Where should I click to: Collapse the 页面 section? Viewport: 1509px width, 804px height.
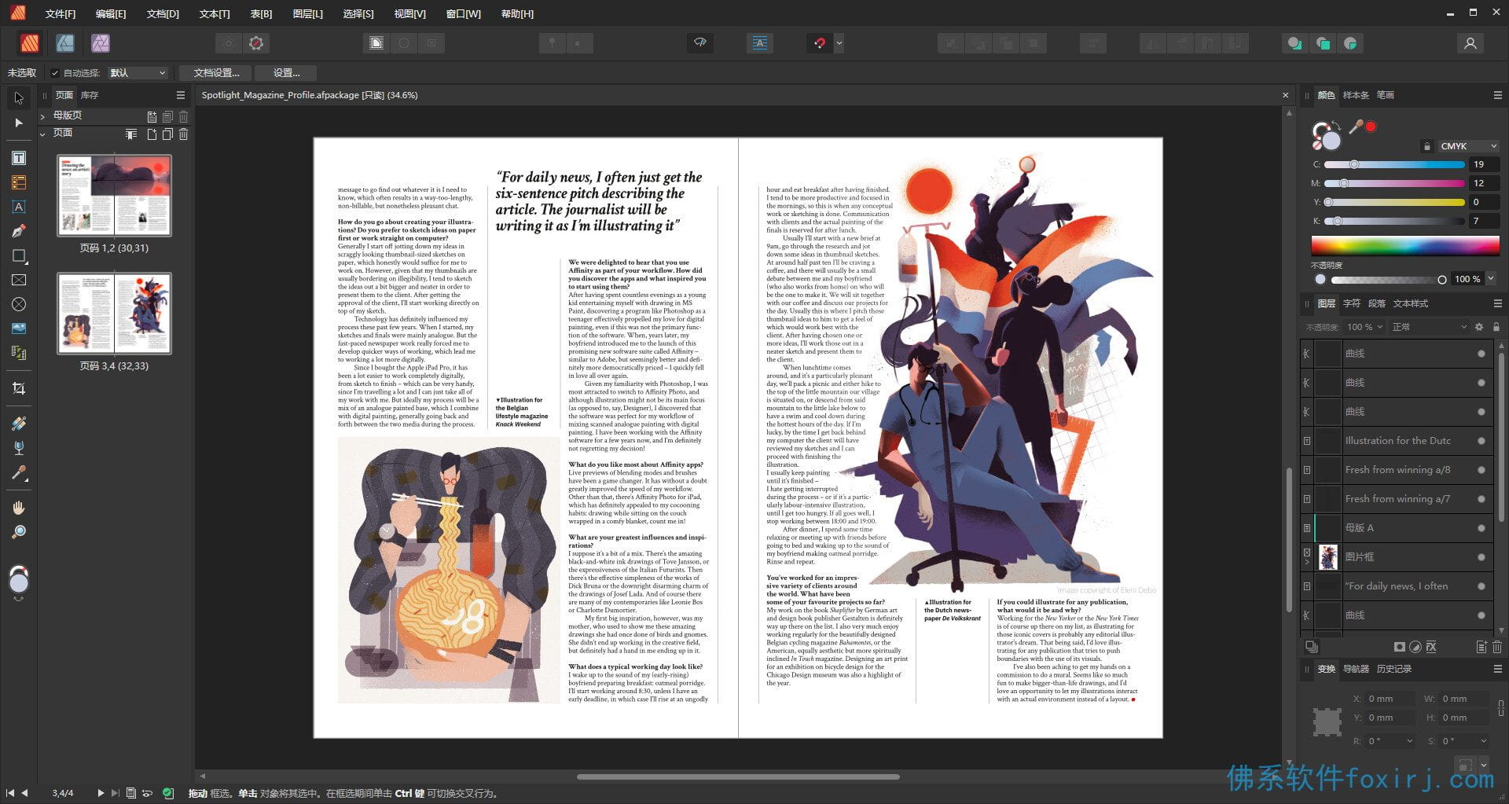pyautogui.click(x=43, y=134)
